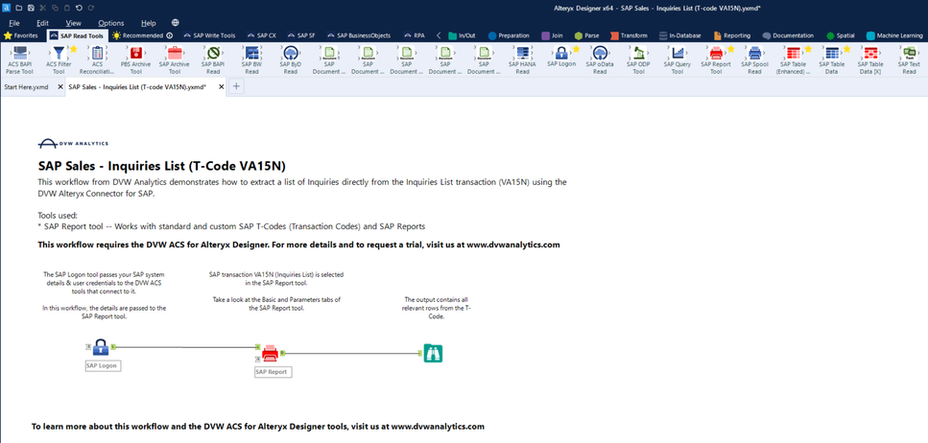This screenshot has height=443, width=928.
Task: Toggle favorite star on SAP Logon tool
Action: click(x=576, y=49)
